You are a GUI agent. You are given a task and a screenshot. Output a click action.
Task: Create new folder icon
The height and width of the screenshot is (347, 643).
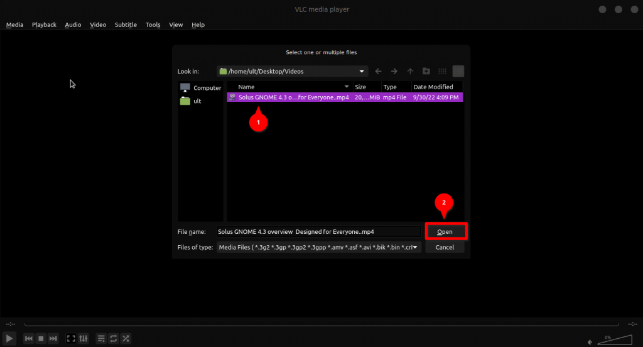[x=426, y=71]
